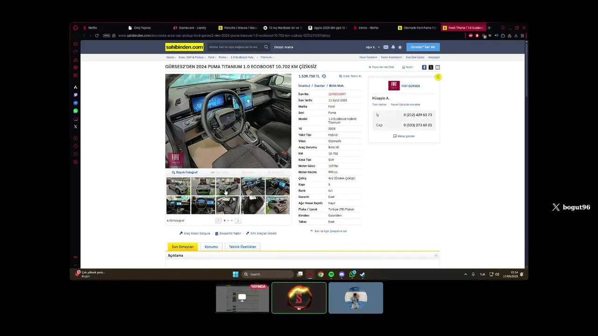Screen dimensions: 598x336
Task: Click the Karşılaştır link
Action: coord(434,57)
